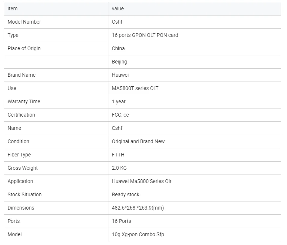Click the 'China' value cell

[118, 48]
